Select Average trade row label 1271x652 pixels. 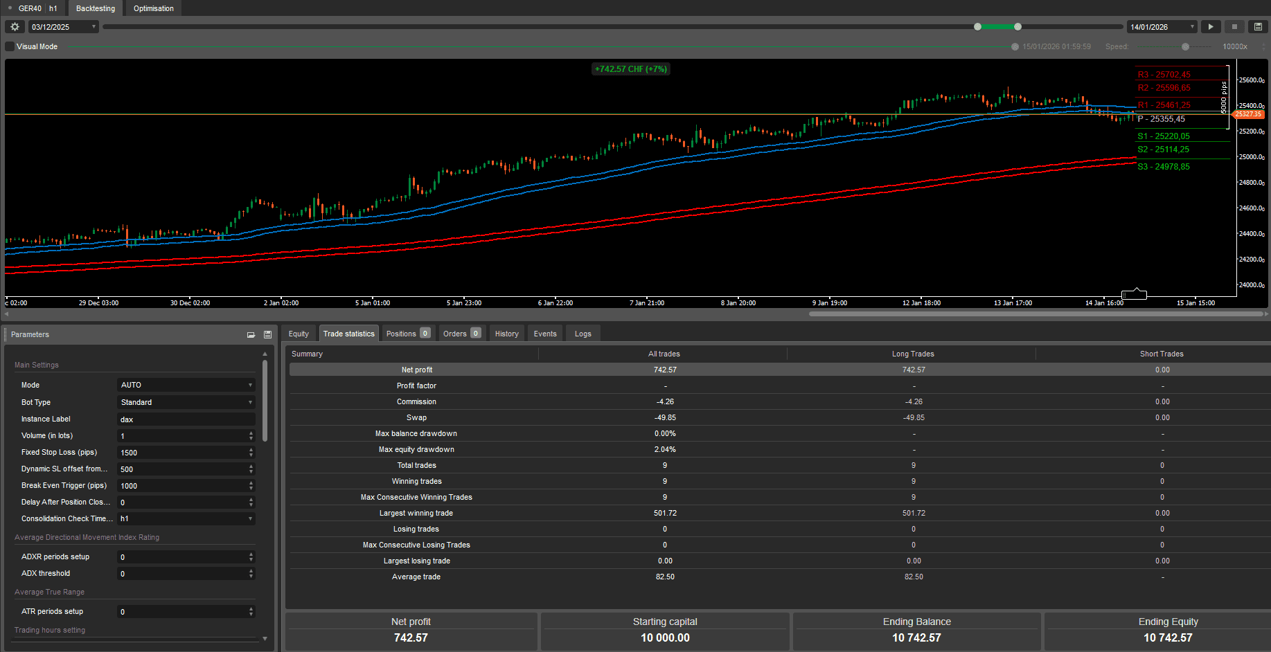pos(416,577)
